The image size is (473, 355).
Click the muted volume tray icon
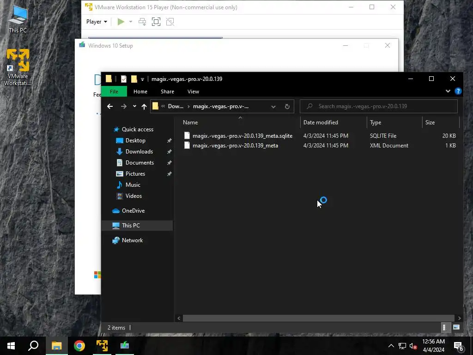(x=413, y=346)
